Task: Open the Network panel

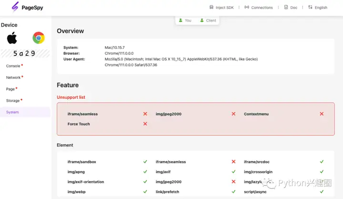Action: tap(13, 77)
